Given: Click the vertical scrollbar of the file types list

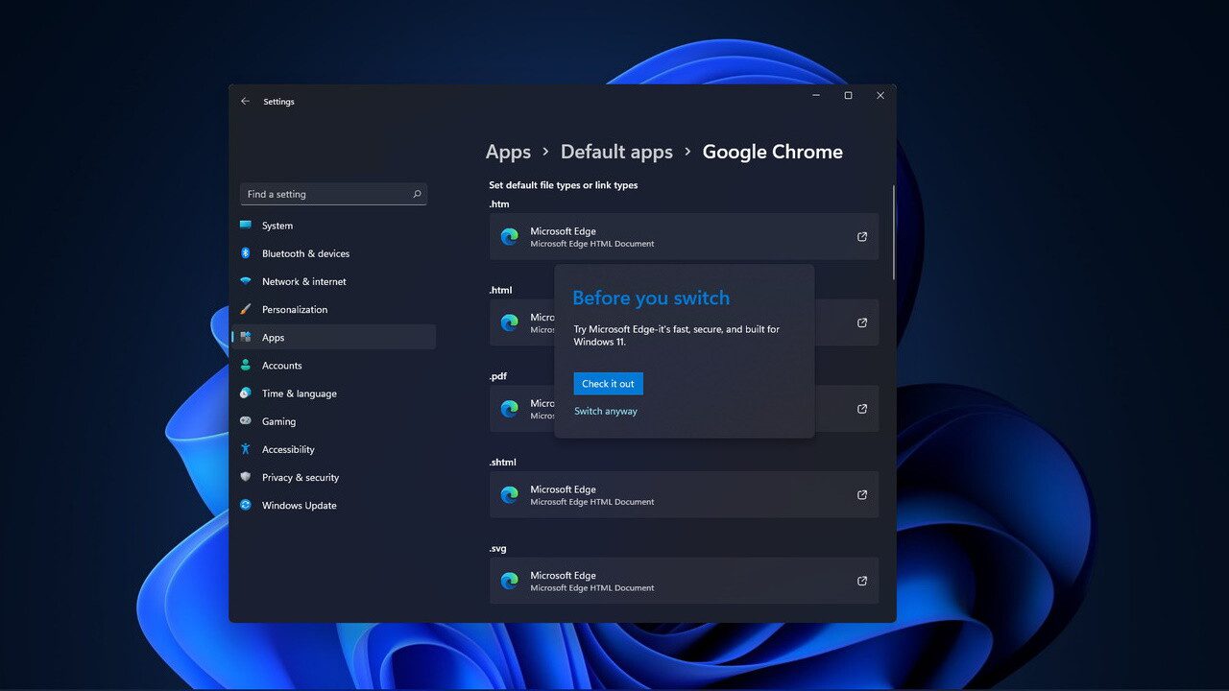Looking at the screenshot, I should [894, 232].
